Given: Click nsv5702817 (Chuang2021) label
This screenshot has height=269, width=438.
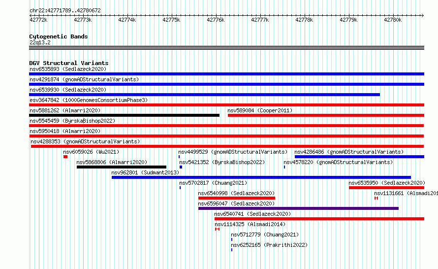Looking at the screenshot, I should (213, 183).
